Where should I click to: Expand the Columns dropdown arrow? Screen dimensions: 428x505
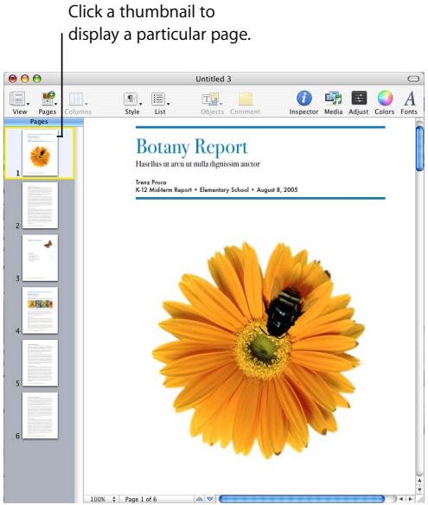pyautogui.click(x=86, y=104)
